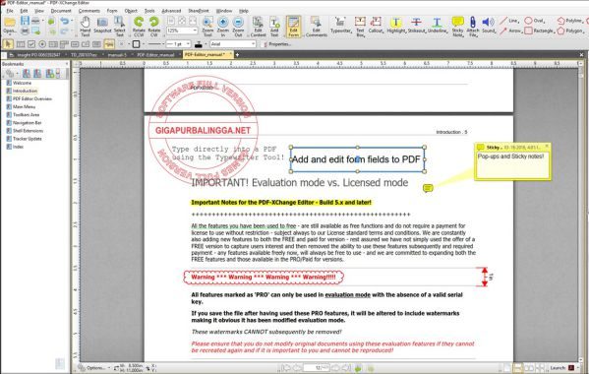Open the Comments menu
589x374 pixels.
pyautogui.click(x=89, y=11)
